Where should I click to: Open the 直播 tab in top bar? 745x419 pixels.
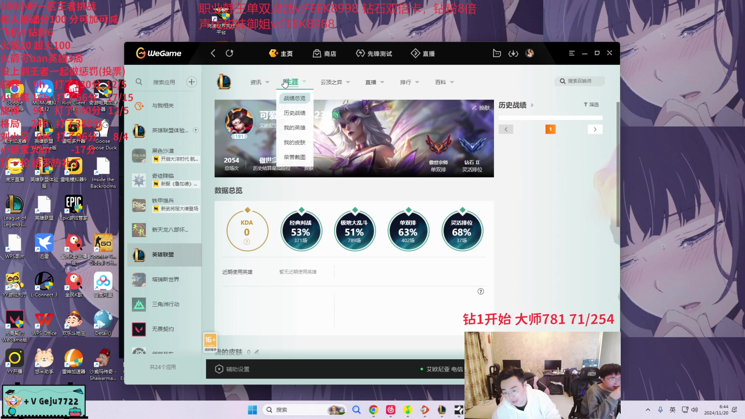coord(423,54)
